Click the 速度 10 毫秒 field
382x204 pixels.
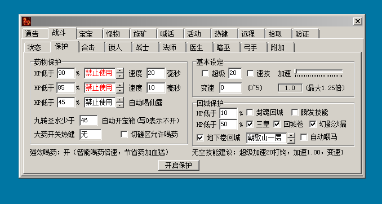point(156,88)
